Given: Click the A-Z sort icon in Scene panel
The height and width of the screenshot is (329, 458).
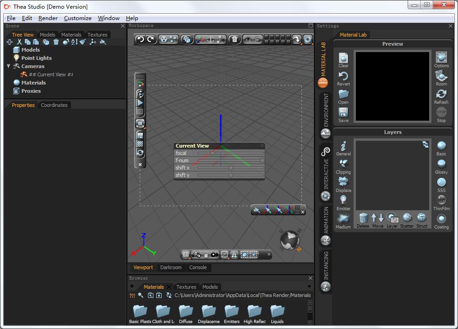Looking at the screenshot, I should 74,42.
